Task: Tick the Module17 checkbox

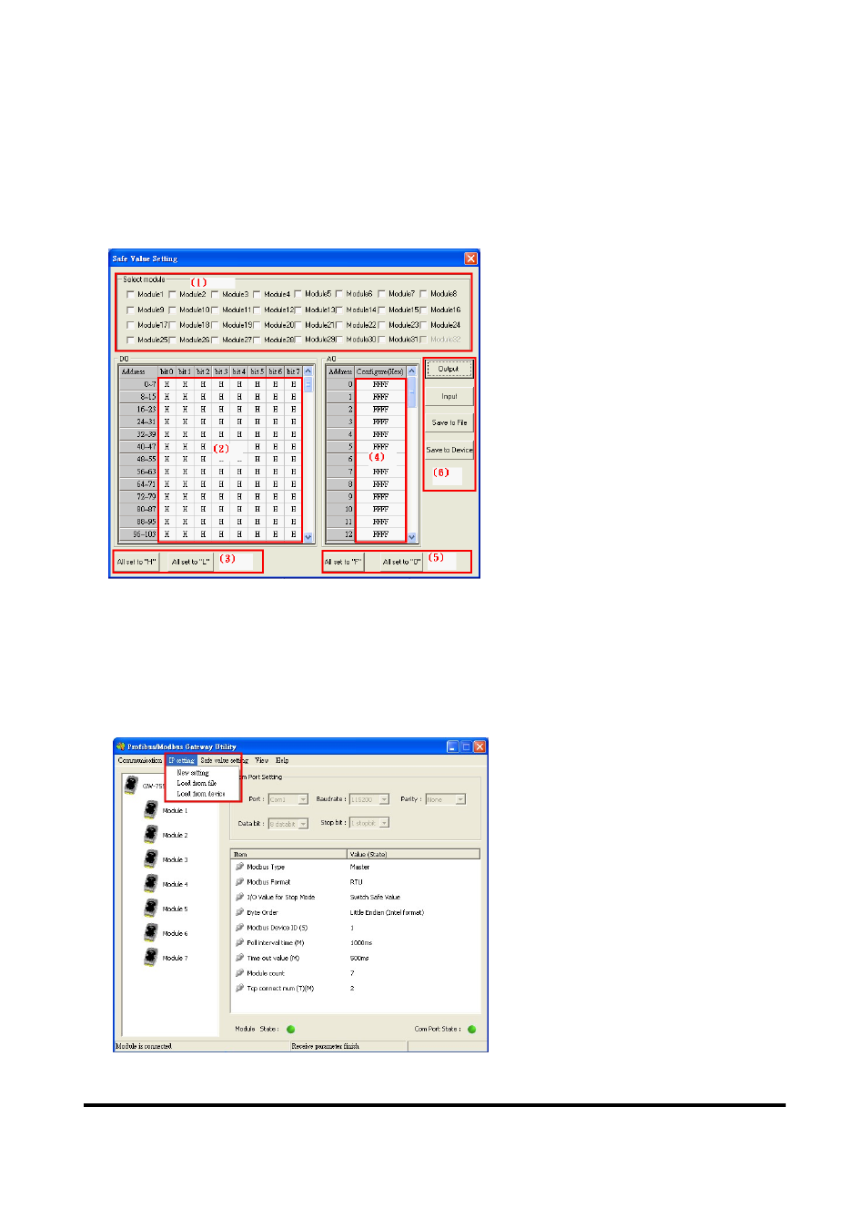Action: point(130,325)
